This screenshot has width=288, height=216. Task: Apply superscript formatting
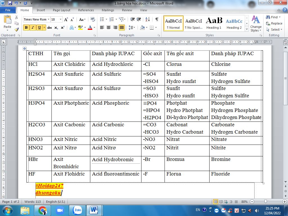63,28
